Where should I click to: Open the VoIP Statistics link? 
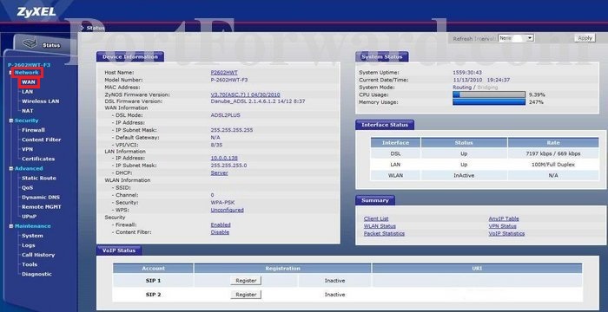point(506,234)
